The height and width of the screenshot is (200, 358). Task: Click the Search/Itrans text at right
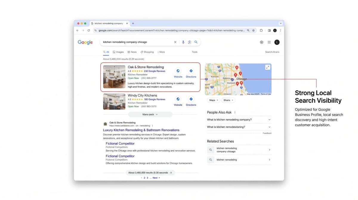tap(272, 52)
